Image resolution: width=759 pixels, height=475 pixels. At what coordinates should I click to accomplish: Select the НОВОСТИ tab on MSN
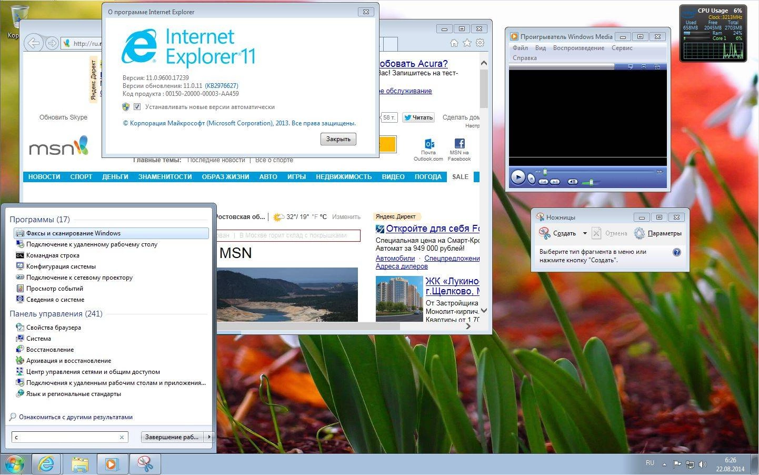[x=44, y=177]
